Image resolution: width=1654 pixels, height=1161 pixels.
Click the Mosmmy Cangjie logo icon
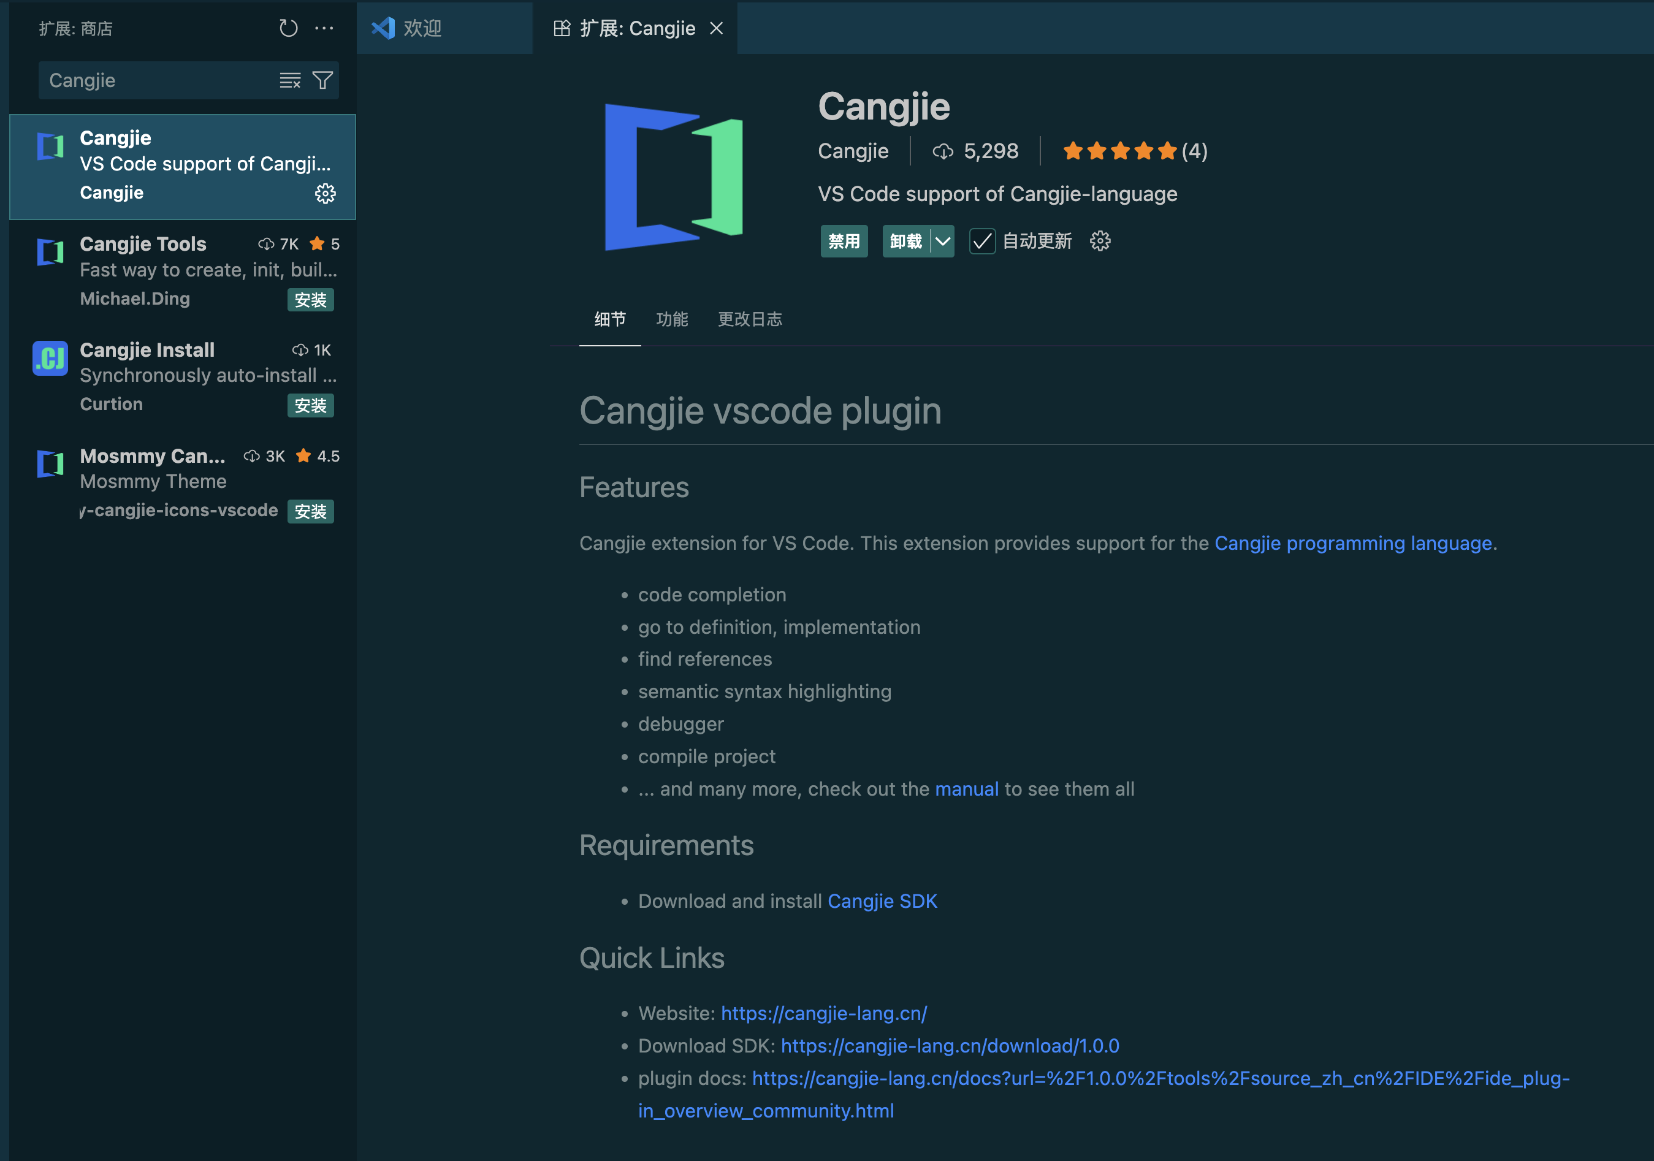pyautogui.click(x=50, y=464)
